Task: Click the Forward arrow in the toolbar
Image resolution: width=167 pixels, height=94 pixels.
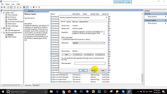Action: [x=4, y=7]
